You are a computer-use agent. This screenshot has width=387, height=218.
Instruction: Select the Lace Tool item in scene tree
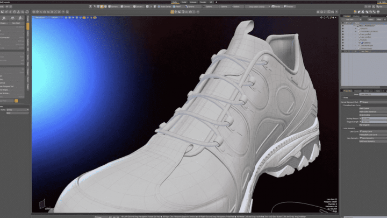tap(363, 51)
